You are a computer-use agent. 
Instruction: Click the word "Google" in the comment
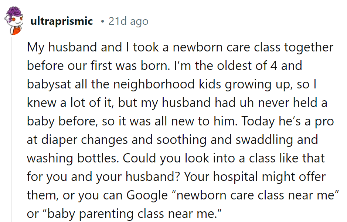pos(147,195)
